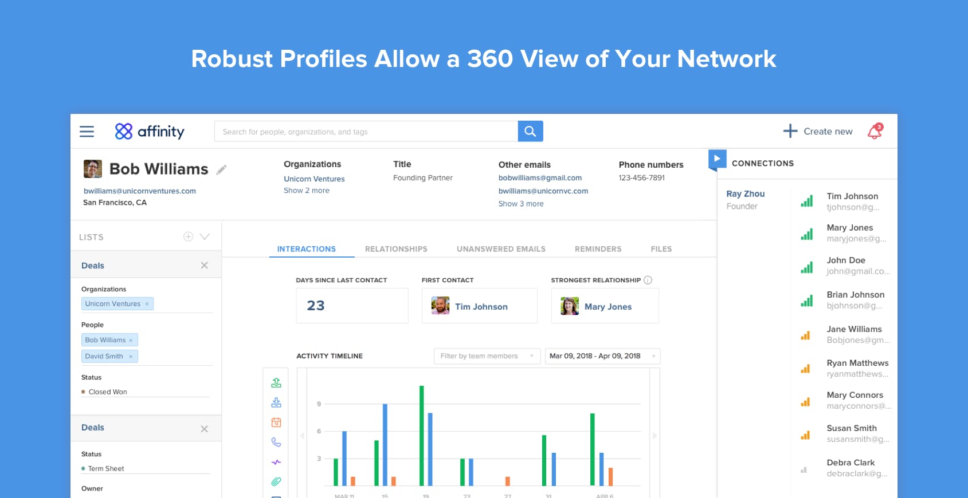Collapse the Connections panel arrow
968x498 pixels.
pyautogui.click(x=717, y=159)
